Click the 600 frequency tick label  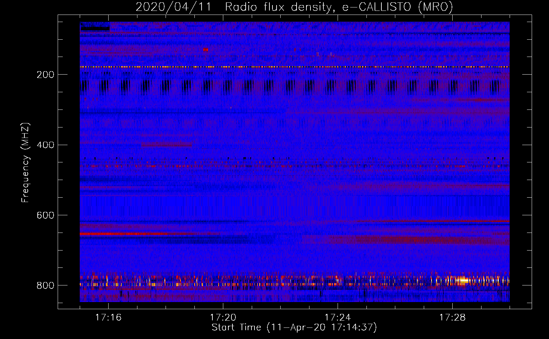(x=45, y=215)
